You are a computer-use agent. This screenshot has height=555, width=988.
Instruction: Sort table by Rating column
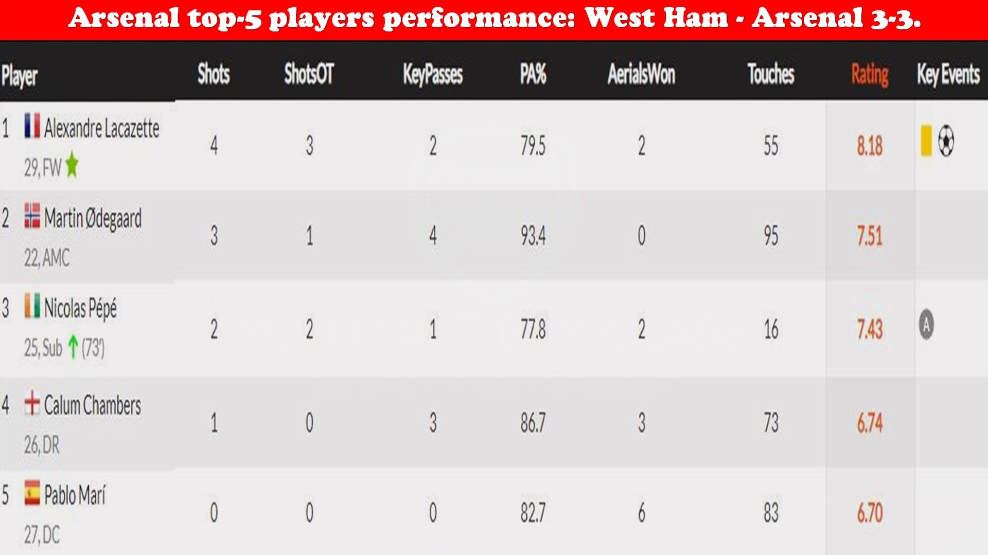pyautogui.click(x=870, y=75)
